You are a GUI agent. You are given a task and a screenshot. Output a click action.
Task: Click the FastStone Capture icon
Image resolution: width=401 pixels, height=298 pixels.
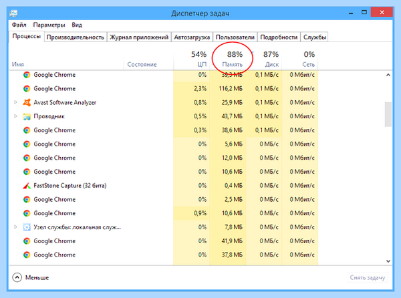[x=27, y=186]
